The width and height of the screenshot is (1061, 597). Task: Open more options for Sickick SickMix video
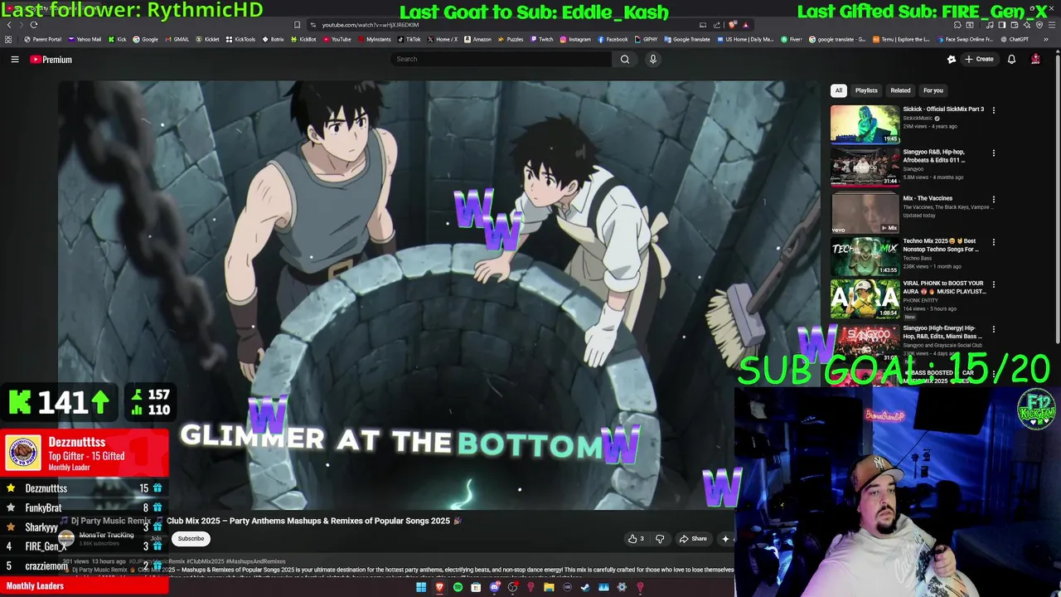[x=994, y=109]
